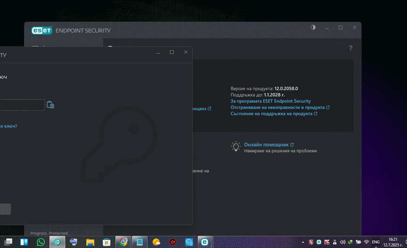Viewport: 407px width, 248px height.
Task: Open Microsoft Store from the taskbar
Action: (106, 242)
